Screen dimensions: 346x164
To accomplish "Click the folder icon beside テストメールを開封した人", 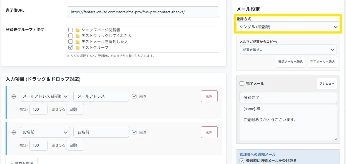I will tap(77, 42).
